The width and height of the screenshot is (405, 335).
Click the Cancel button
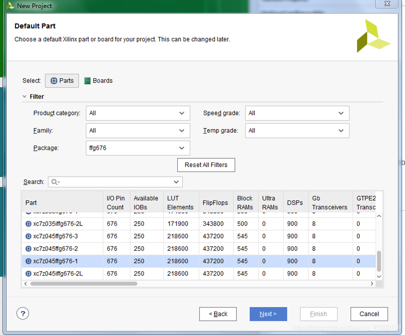(369, 314)
